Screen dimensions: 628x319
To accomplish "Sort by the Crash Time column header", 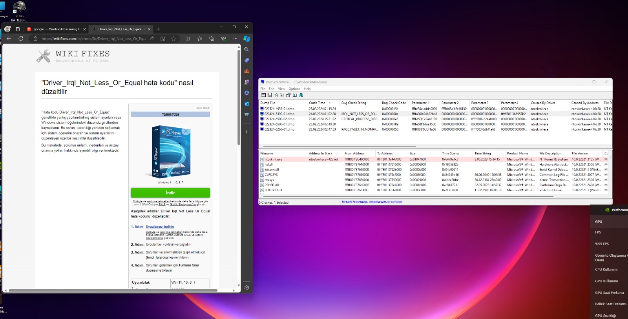I will (317, 103).
